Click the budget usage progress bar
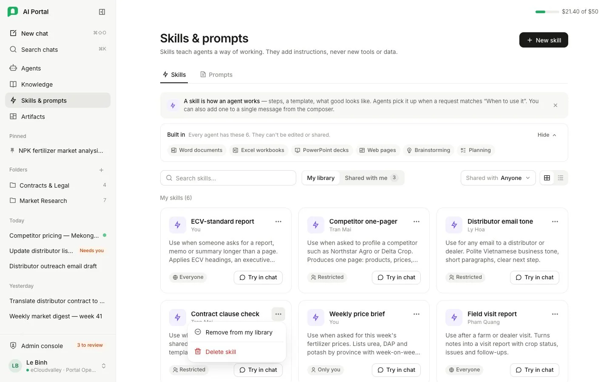The width and height of the screenshot is (612, 382). (x=547, y=12)
